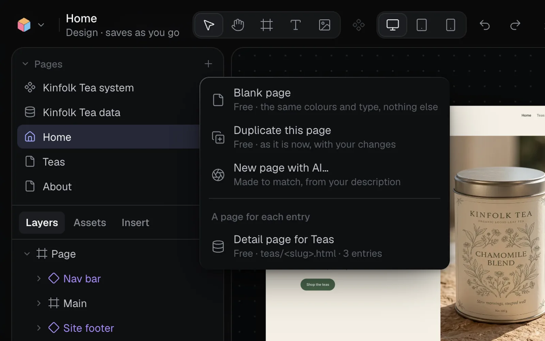Choose Detail page for Teas
Screen dimensions: 545x341
coord(325,246)
